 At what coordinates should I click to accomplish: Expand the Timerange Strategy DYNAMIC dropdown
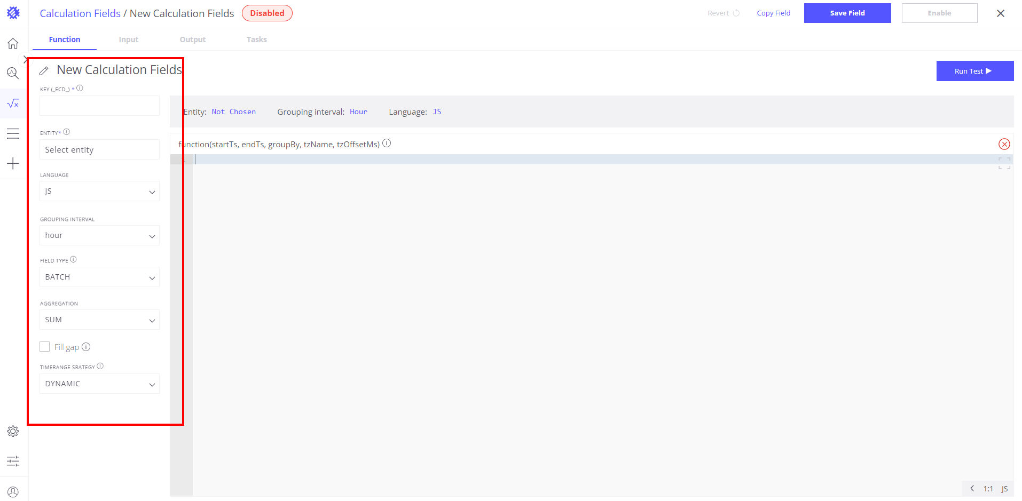pyautogui.click(x=99, y=384)
